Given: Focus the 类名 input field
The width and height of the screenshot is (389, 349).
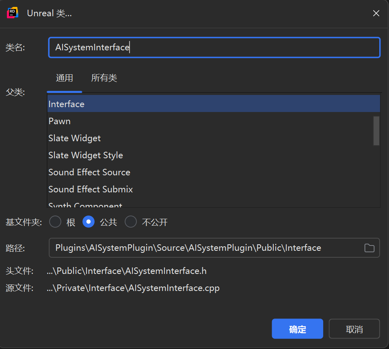Looking at the screenshot, I should pos(214,47).
